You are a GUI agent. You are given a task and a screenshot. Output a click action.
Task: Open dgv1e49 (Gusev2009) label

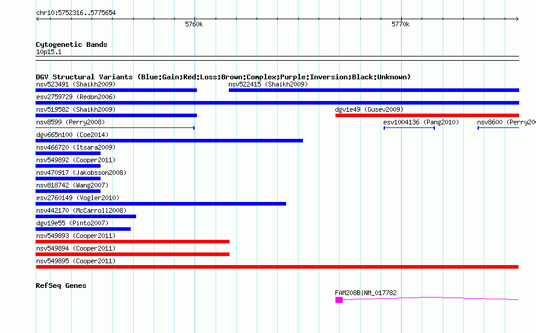pos(369,109)
